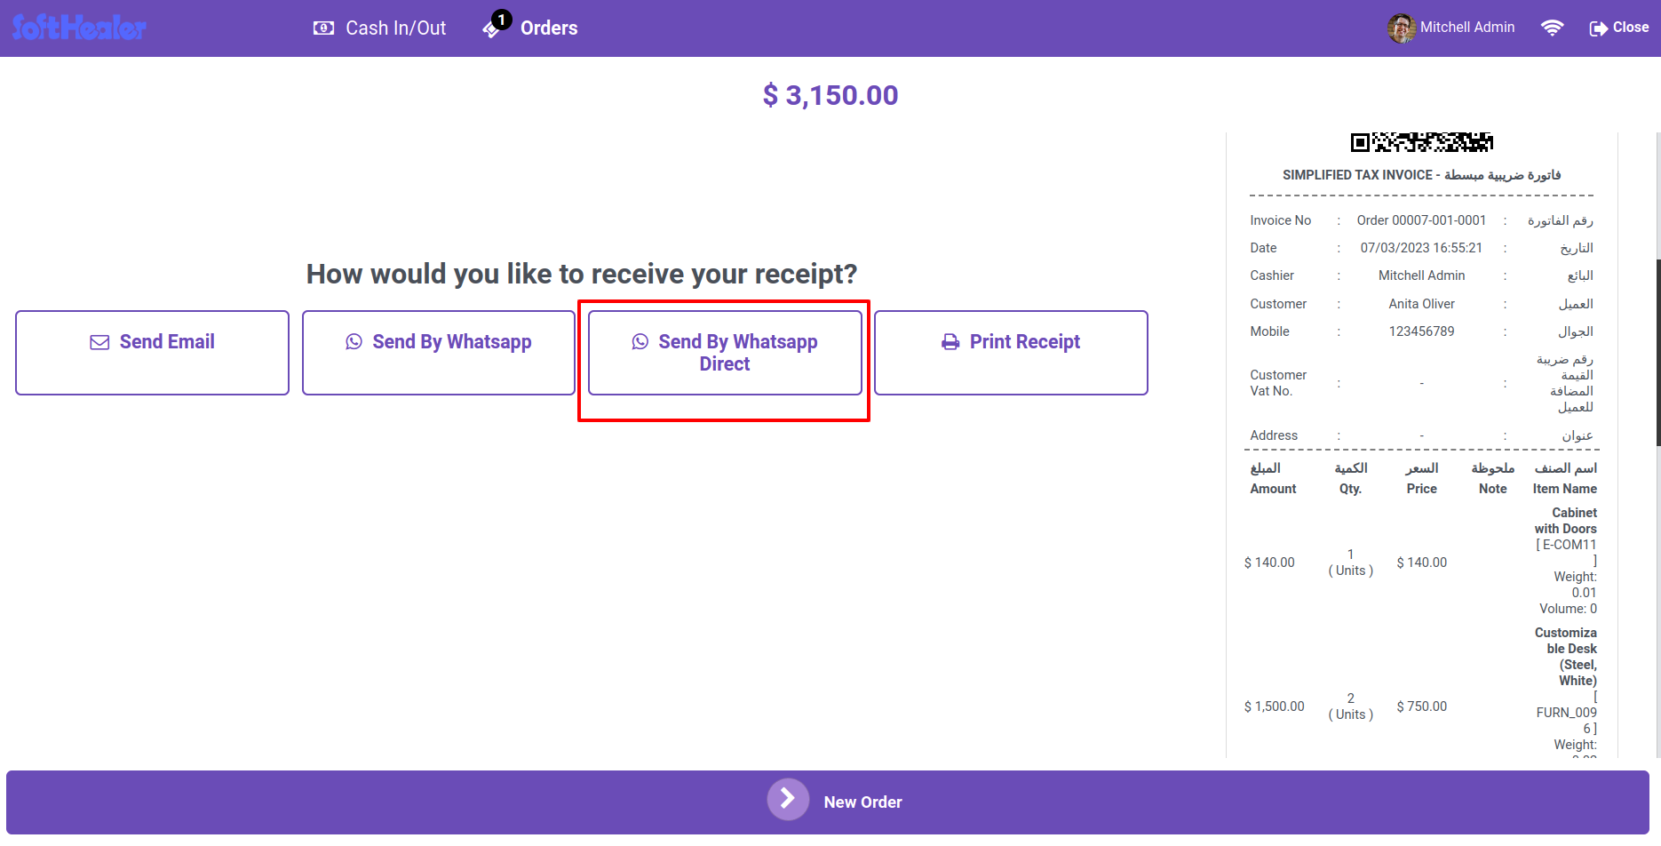This screenshot has height=846, width=1661.
Task: Open the Orders menu item
Action: (x=530, y=27)
